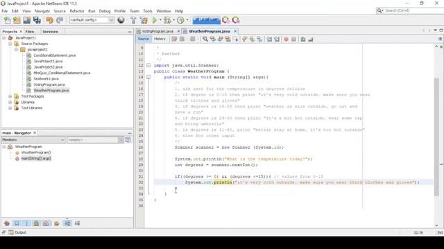Click the New File toolbar icon

coord(7,20)
